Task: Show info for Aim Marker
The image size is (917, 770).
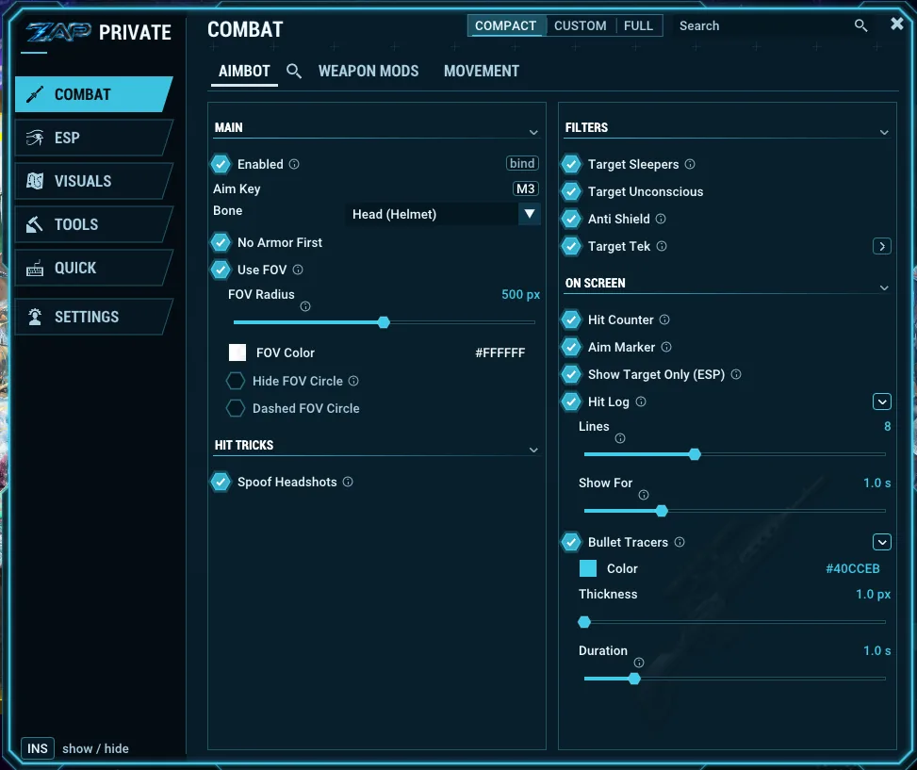Action: [x=666, y=347]
